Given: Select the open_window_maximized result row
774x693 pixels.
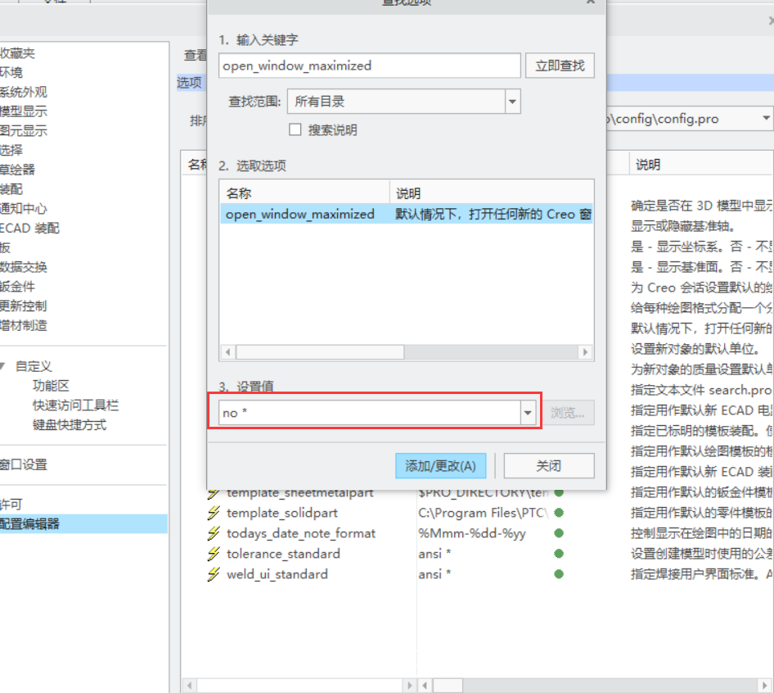Looking at the screenshot, I should (407, 214).
